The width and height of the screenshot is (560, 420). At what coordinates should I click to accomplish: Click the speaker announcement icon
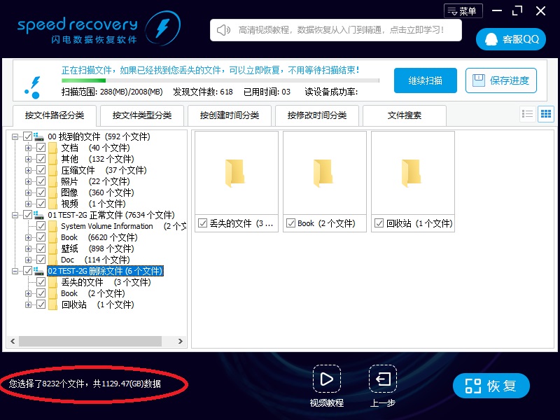click(x=223, y=30)
